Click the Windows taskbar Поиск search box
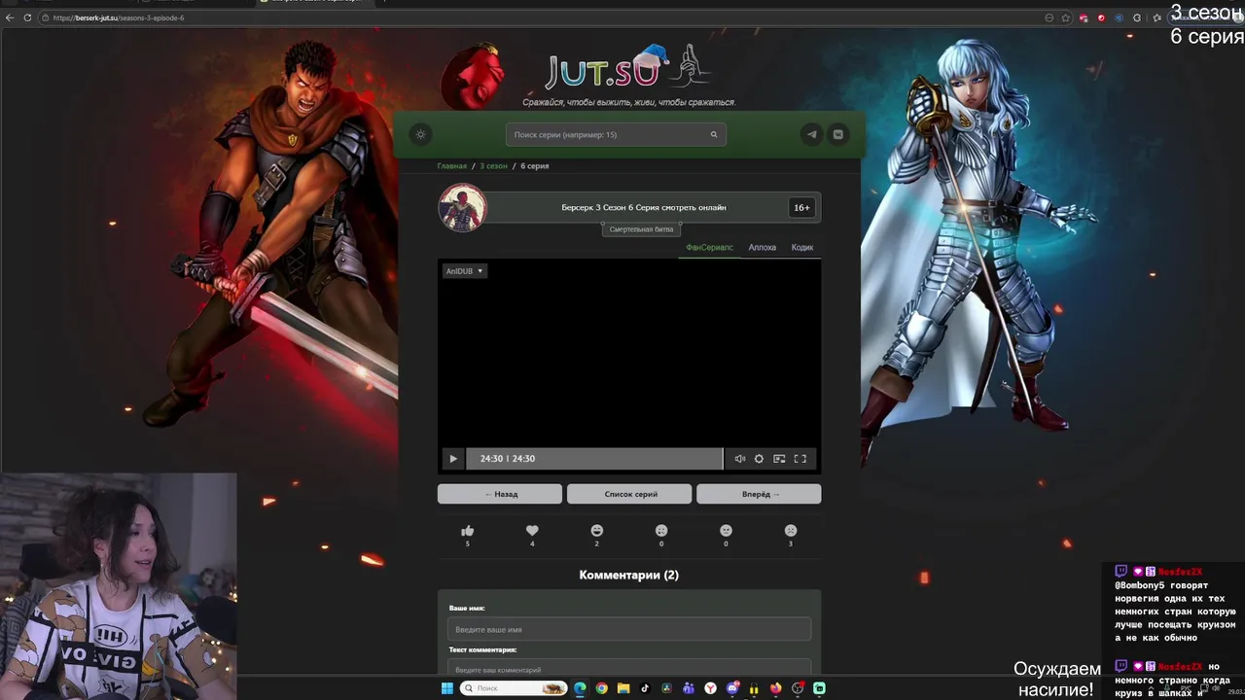The width and height of the screenshot is (1245, 700). click(514, 688)
